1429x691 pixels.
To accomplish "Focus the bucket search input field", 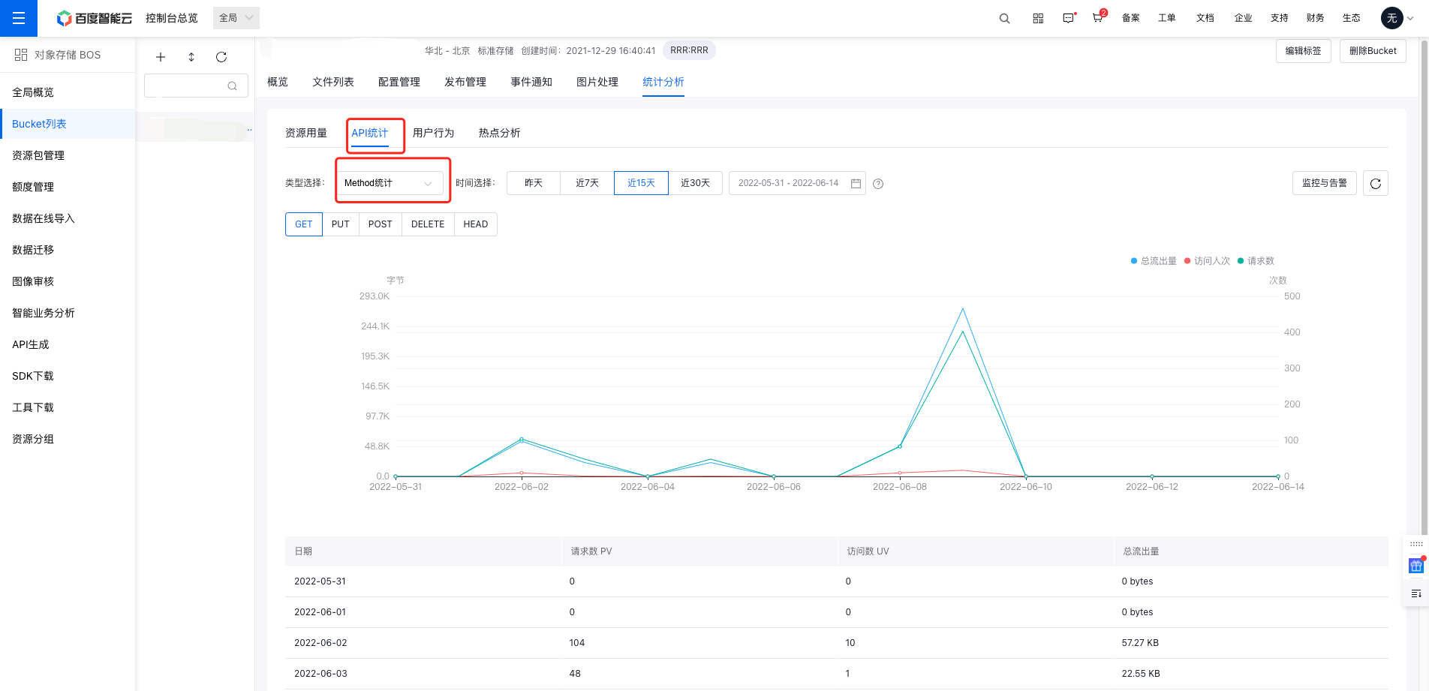I will pyautogui.click(x=196, y=86).
